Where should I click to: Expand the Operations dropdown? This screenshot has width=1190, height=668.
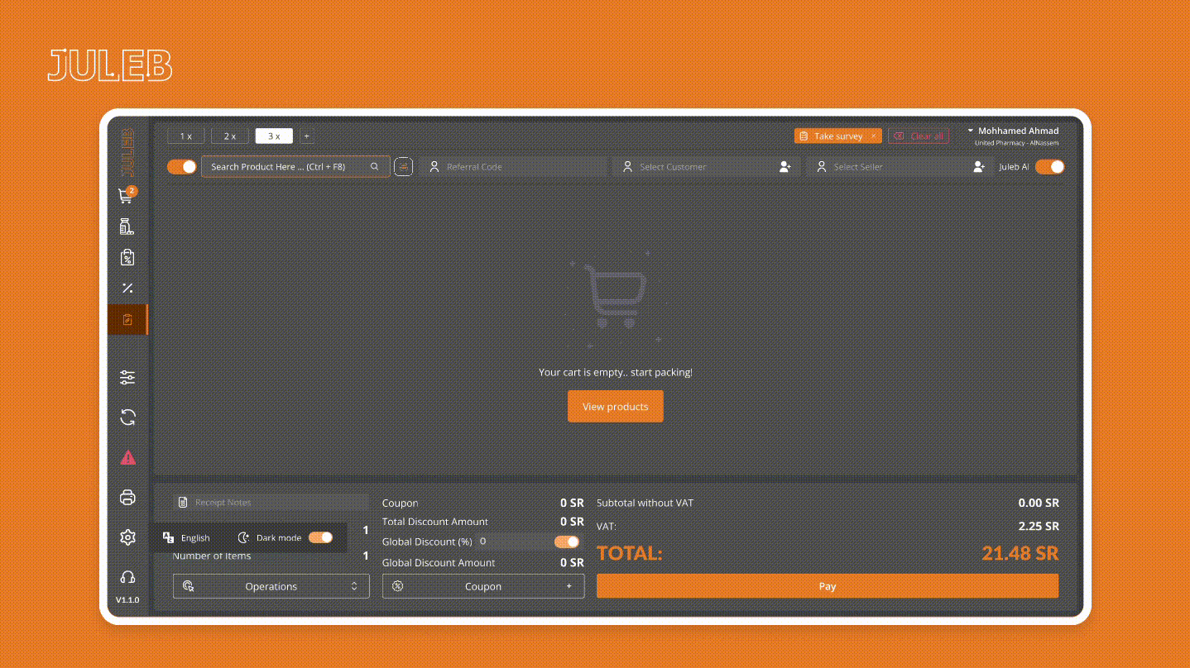pos(271,586)
